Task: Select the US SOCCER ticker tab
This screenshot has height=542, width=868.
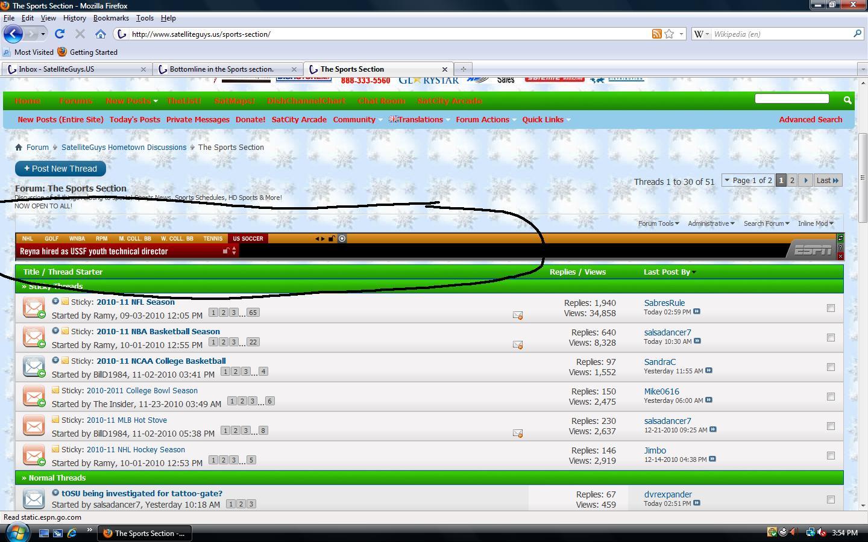Action: click(248, 238)
